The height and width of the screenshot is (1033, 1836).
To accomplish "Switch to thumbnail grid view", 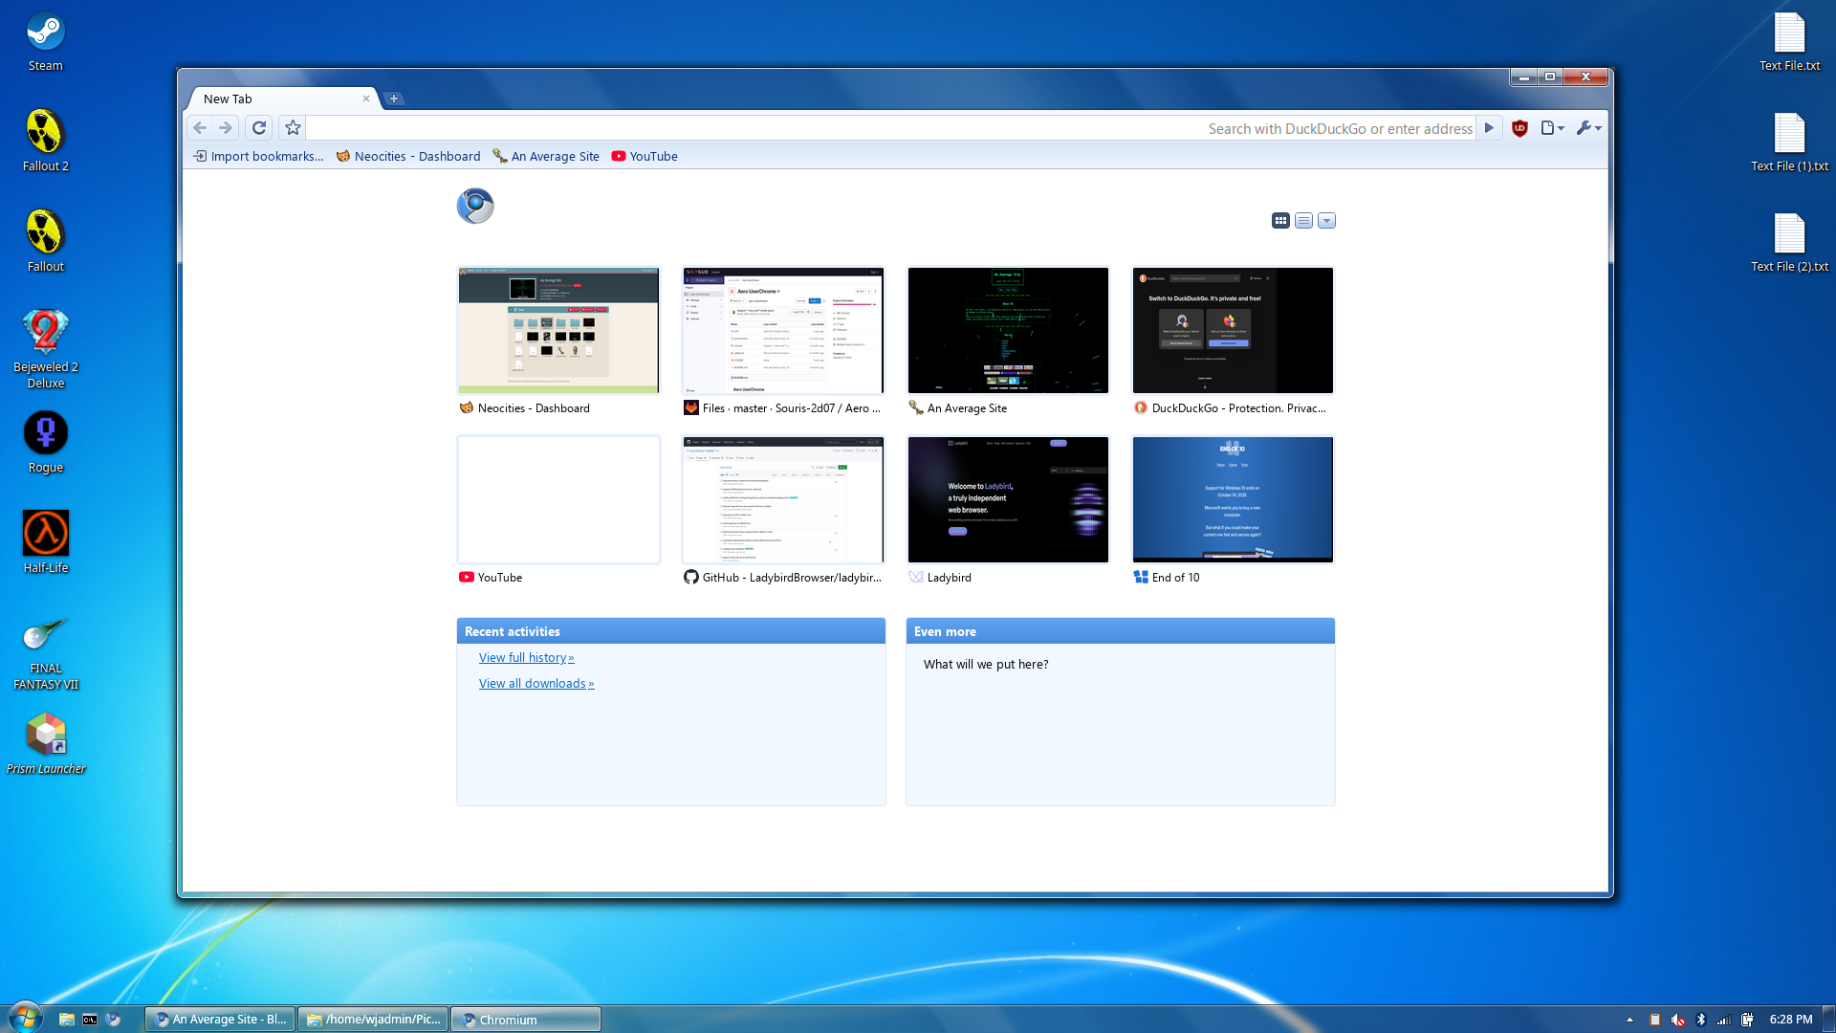I will [x=1280, y=221].
